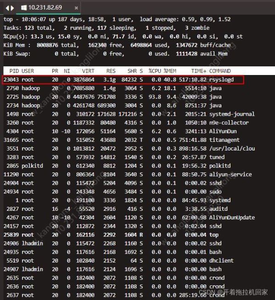
Task: Click the '71.7 id' CPU idle value
Action: (124, 37)
